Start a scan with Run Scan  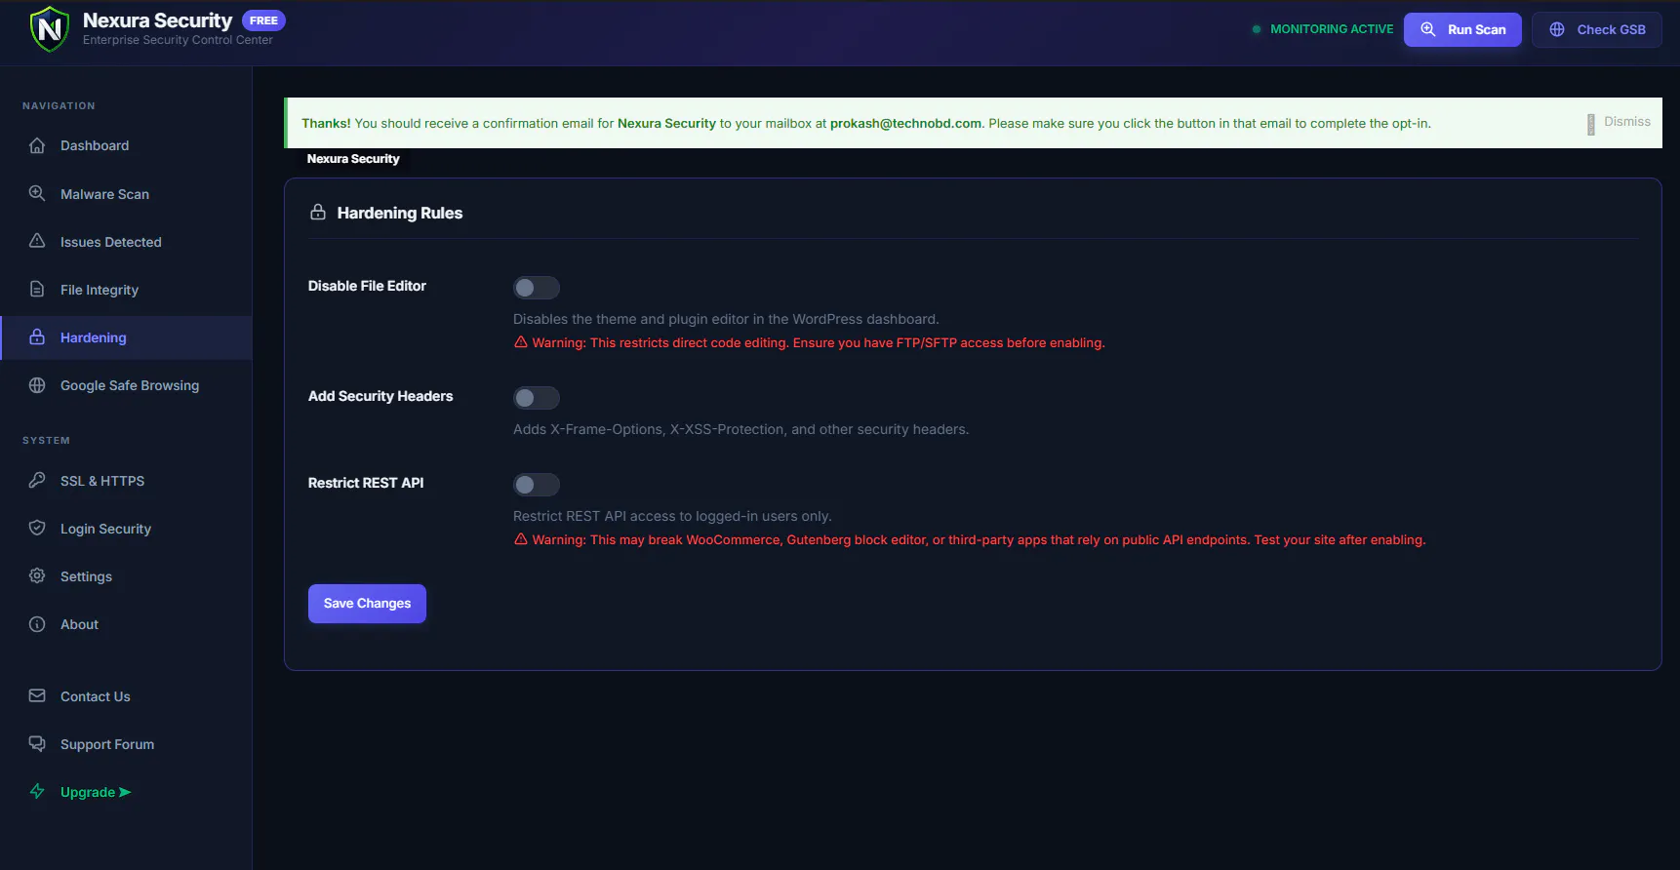click(1462, 29)
